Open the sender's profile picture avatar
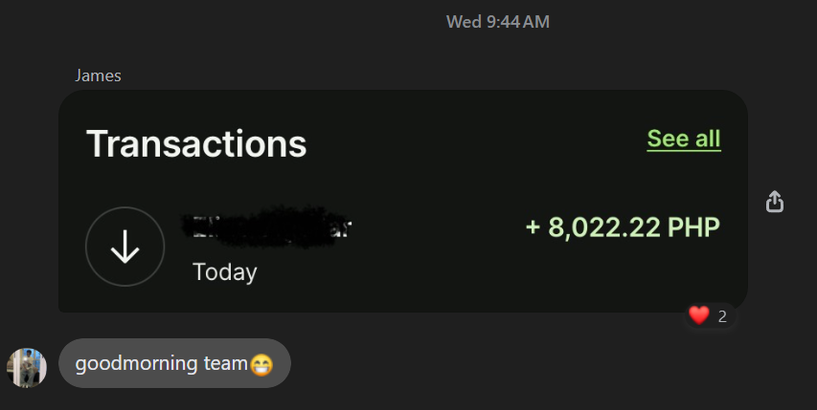The height and width of the screenshot is (410, 817). [27, 367]
